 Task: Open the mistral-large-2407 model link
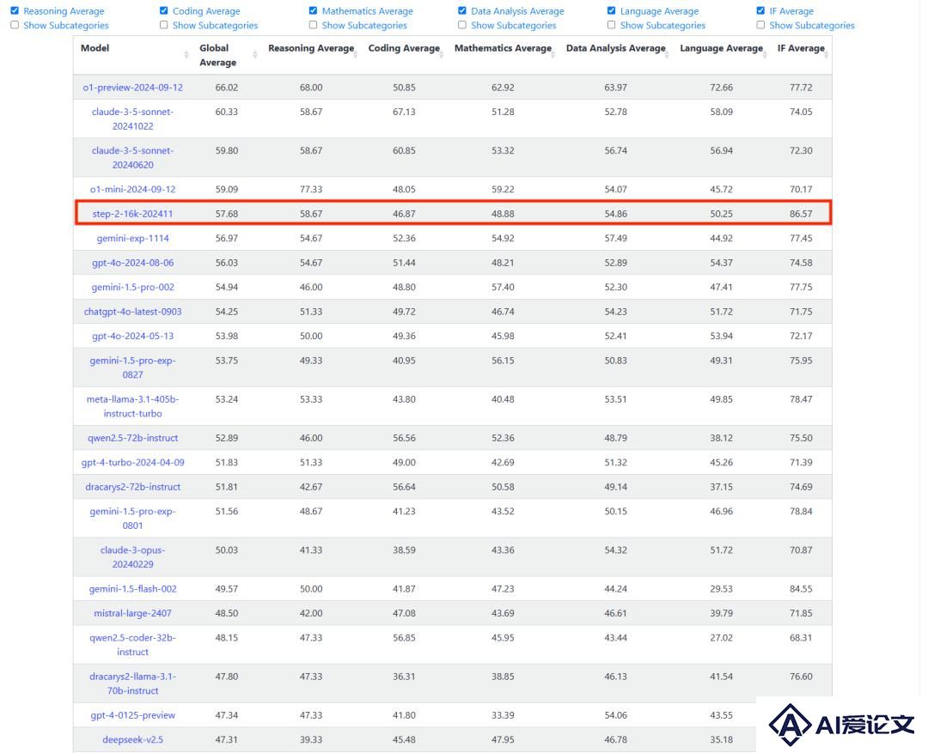[132, 613]
